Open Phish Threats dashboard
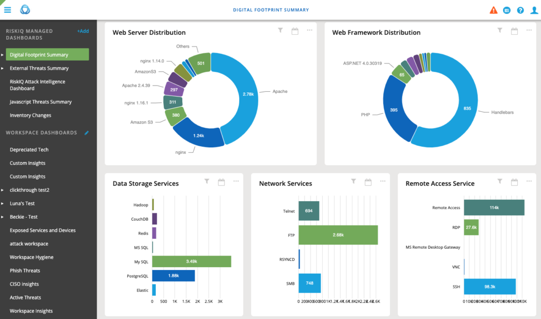 click(25, 271)
